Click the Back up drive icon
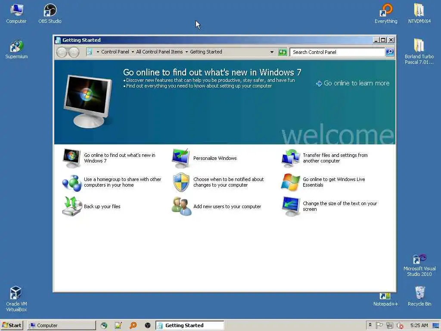 click(71, 206)
